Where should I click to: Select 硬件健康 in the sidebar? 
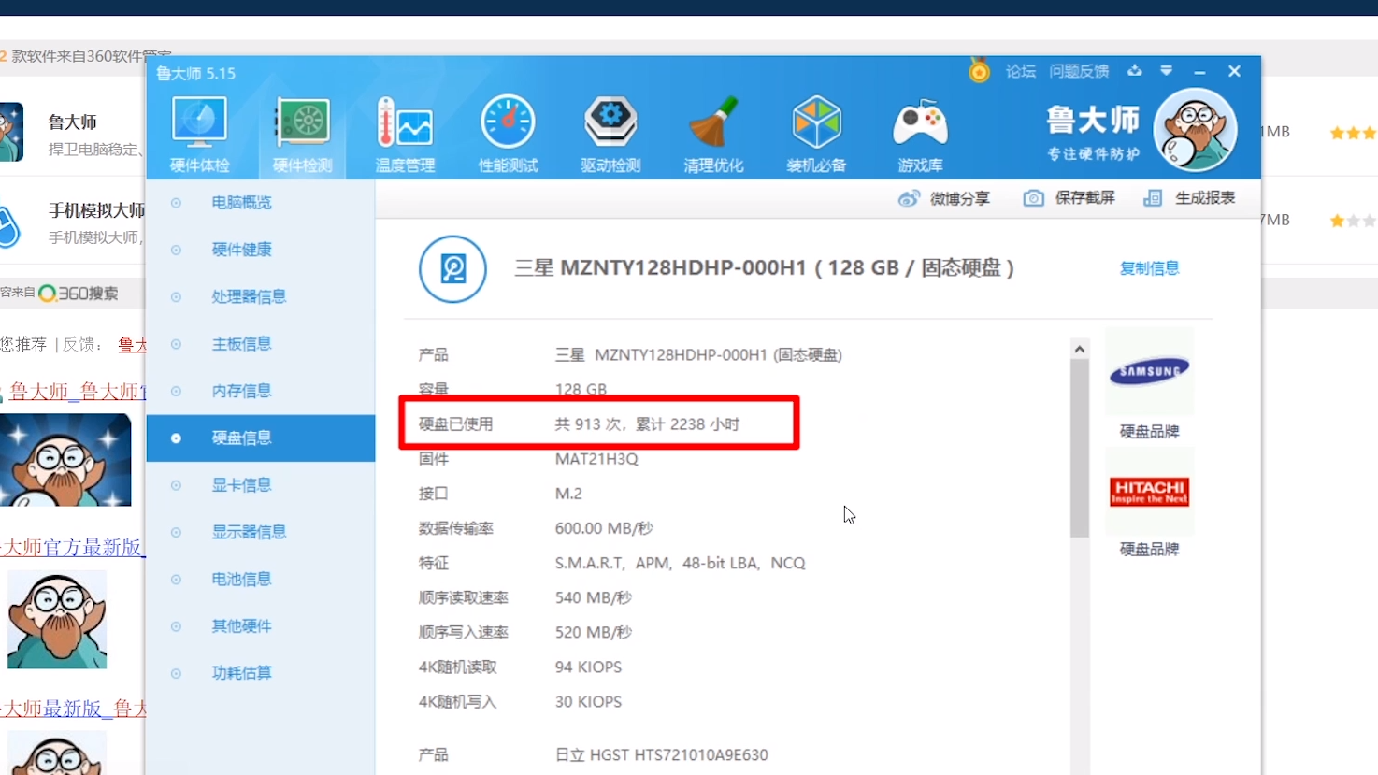(261, 250)
